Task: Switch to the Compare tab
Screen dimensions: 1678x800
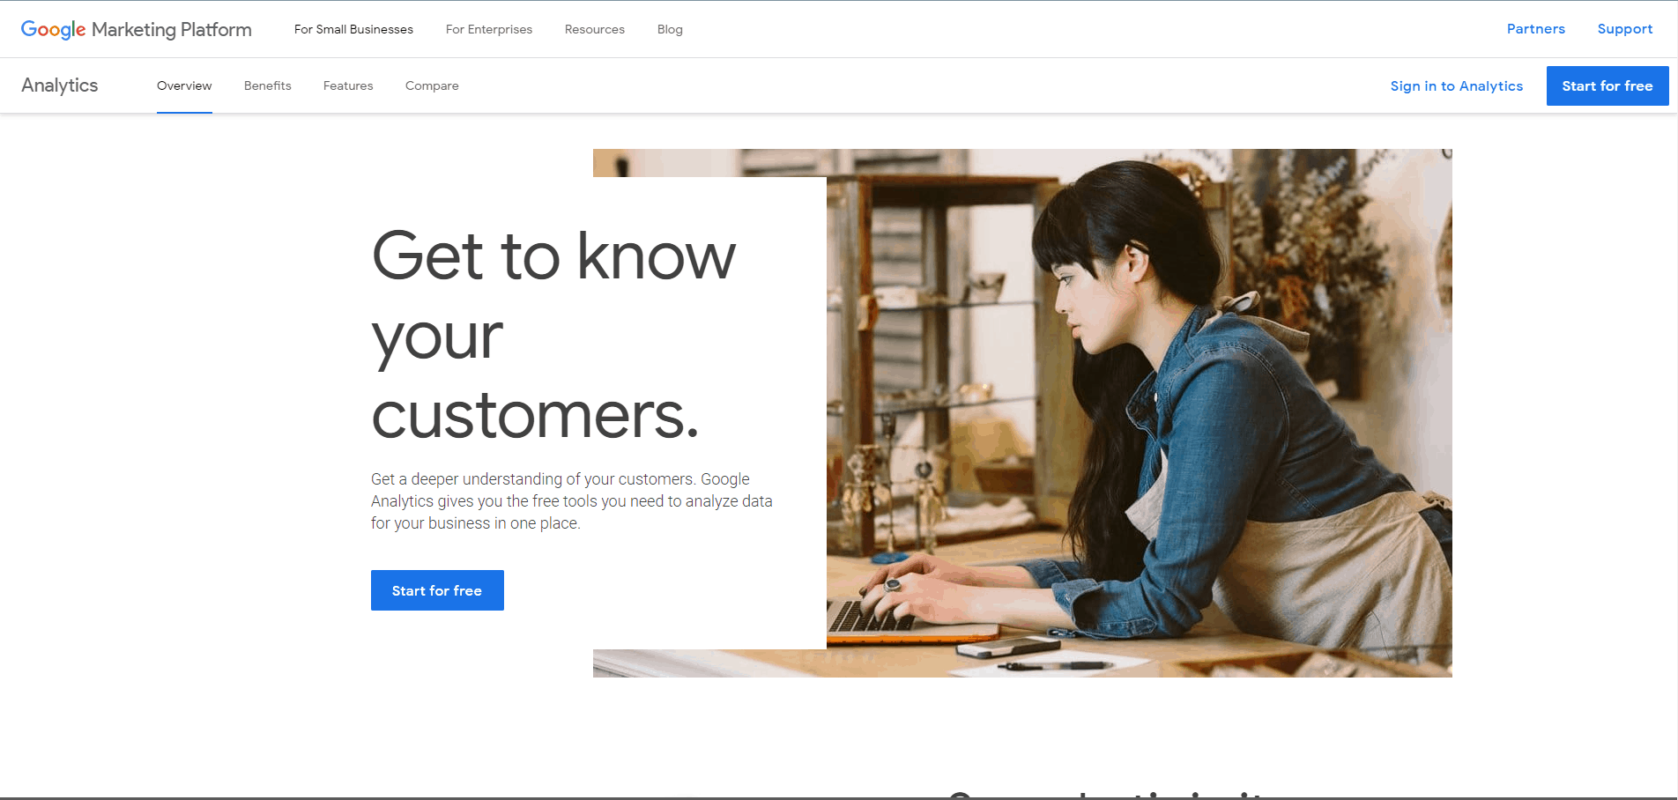Action: (x=432, y=85)
